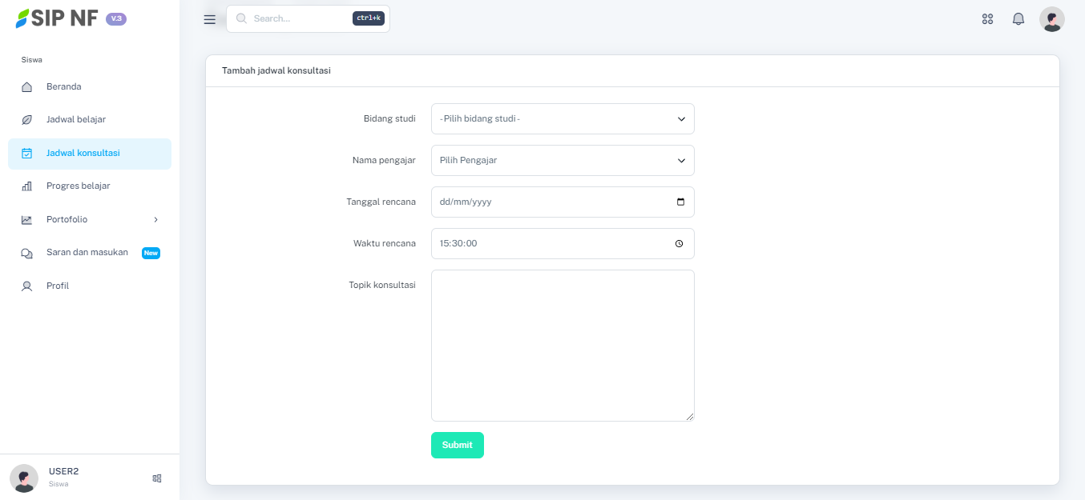Click the hamburger menu toggle icon
1085x500 pixels.
pyautogui.click(x=210, y=19)
